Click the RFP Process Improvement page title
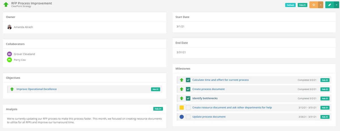This screenshot has width=340, height=131. pos(32,3)
